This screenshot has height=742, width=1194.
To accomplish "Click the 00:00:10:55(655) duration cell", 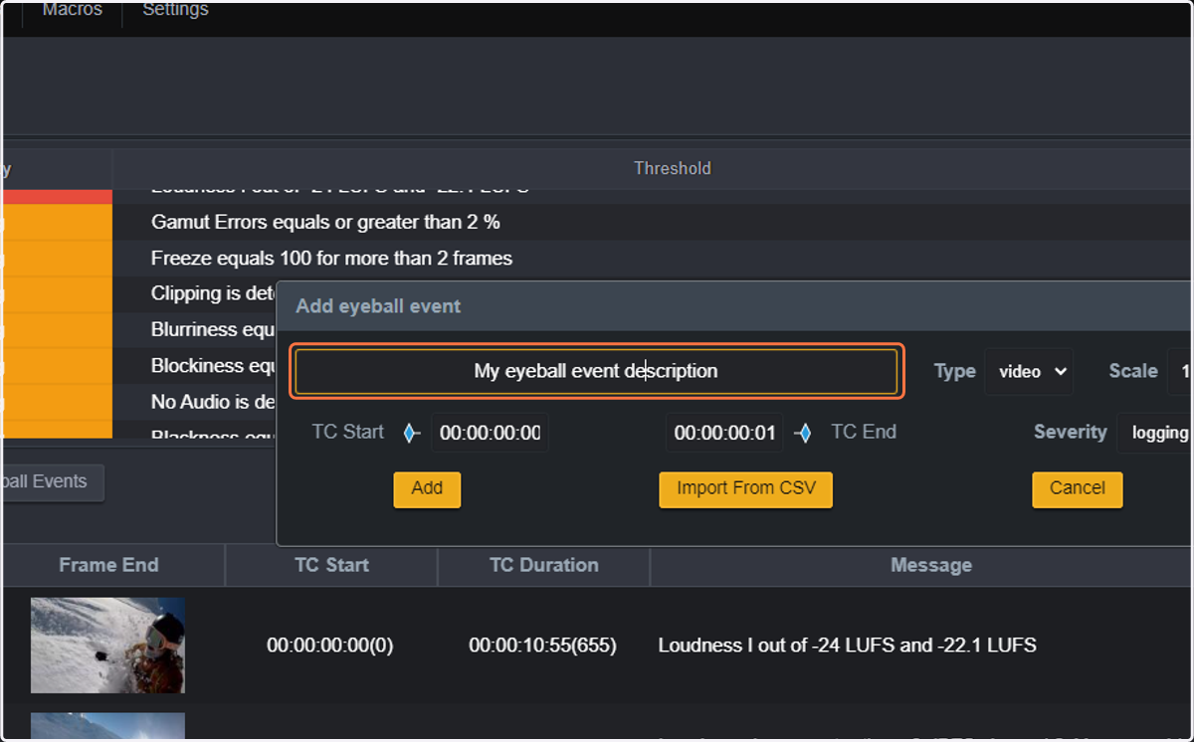I will (x=542, y=646).
